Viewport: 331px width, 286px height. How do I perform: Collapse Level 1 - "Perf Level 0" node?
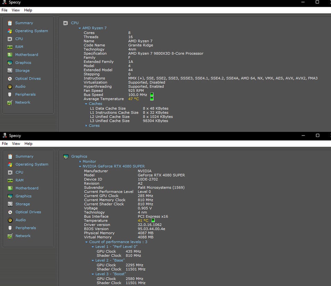tap(93, 246)
